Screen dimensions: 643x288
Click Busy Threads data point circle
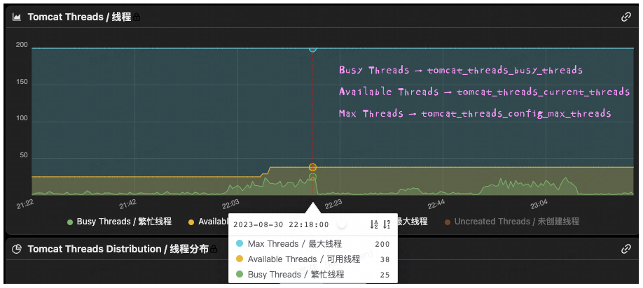[312, 177]
